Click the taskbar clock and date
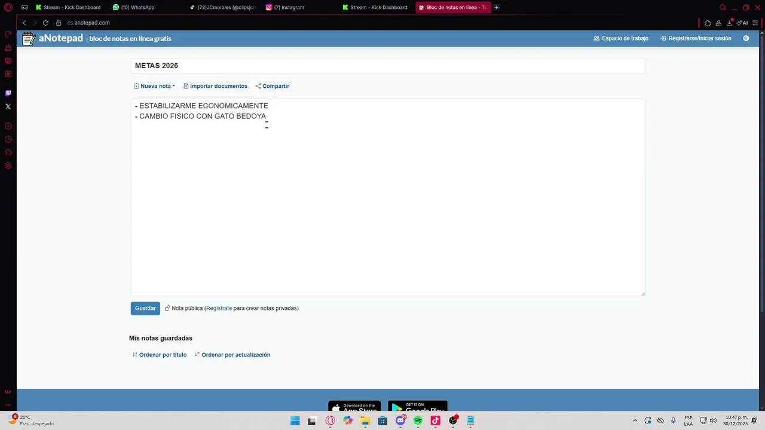This screenshot has width=765, height=430. (736, 420)
